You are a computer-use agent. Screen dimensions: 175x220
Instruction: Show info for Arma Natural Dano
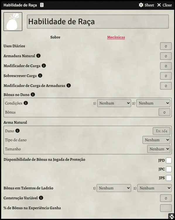pyautogui.click(x=18, y=131)
